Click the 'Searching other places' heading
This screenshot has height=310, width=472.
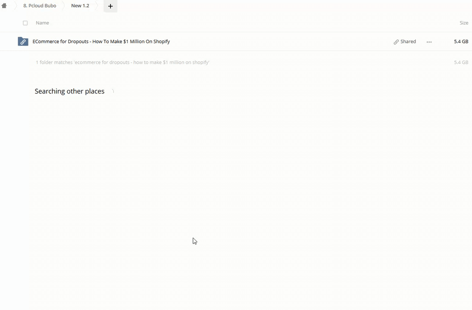[x=69, y=91]
